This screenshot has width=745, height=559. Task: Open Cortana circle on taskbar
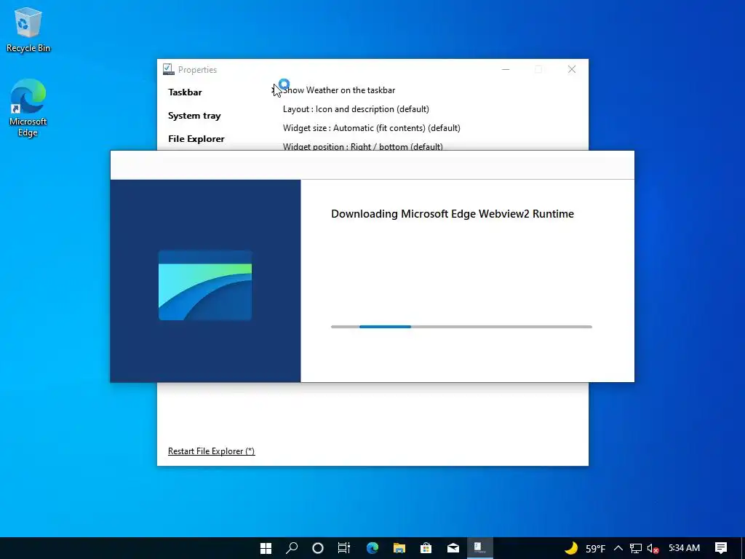(318, 548)
